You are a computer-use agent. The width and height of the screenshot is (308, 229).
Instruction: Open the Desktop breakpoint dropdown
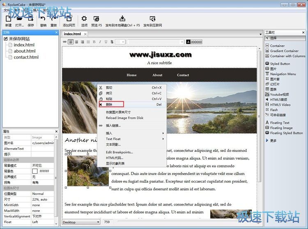pos(81,222)
